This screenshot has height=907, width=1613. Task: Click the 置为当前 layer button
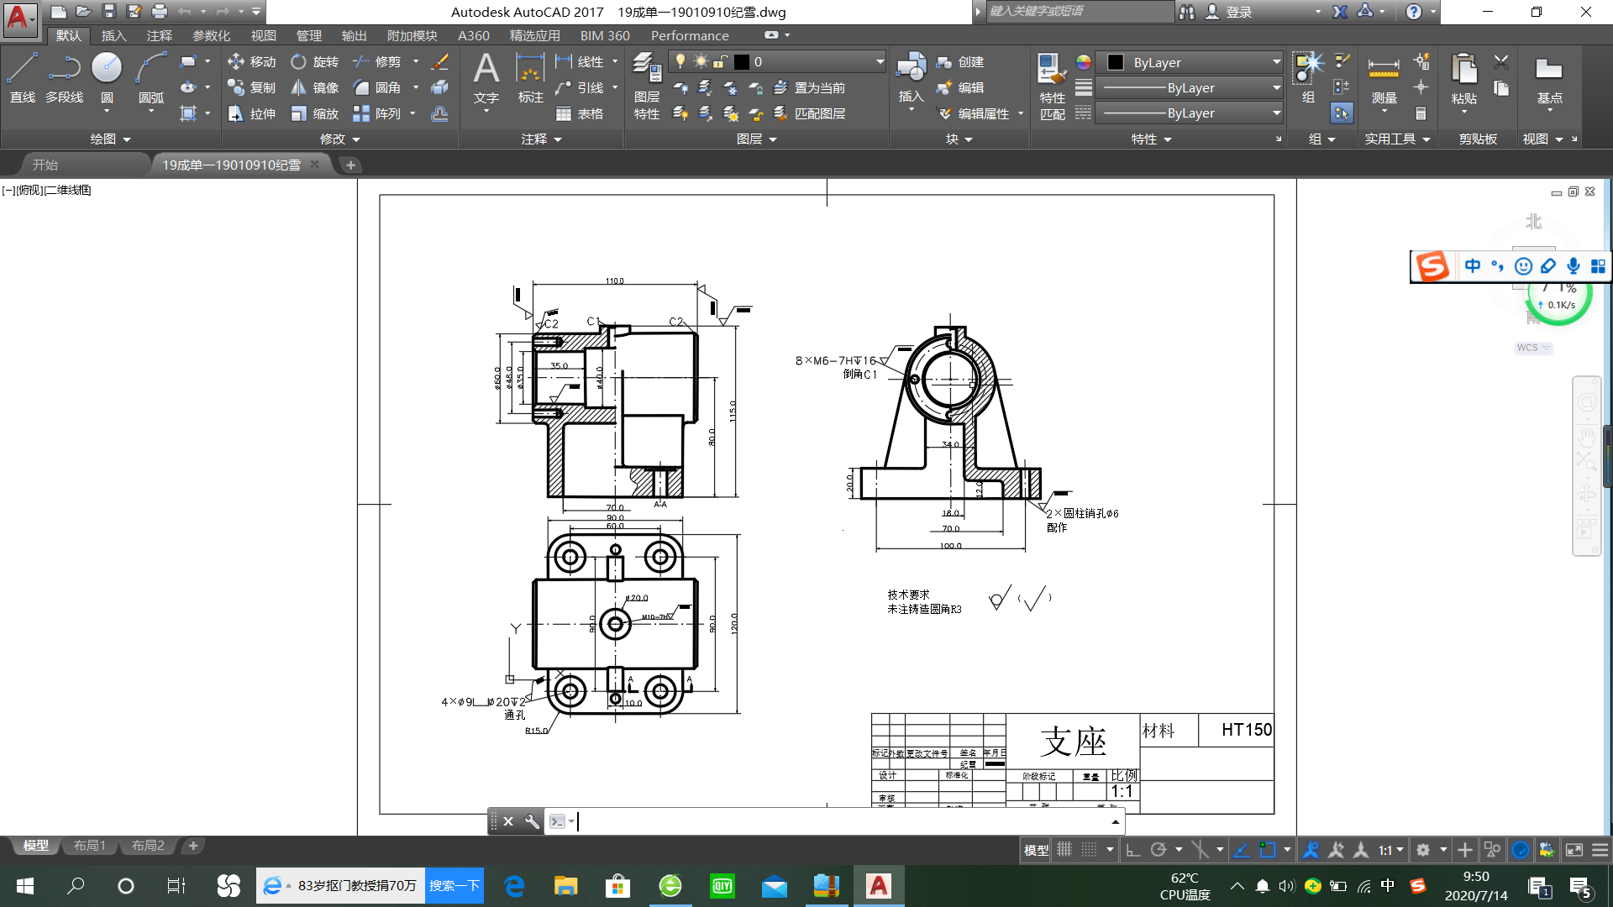click(x=810, y=87)
